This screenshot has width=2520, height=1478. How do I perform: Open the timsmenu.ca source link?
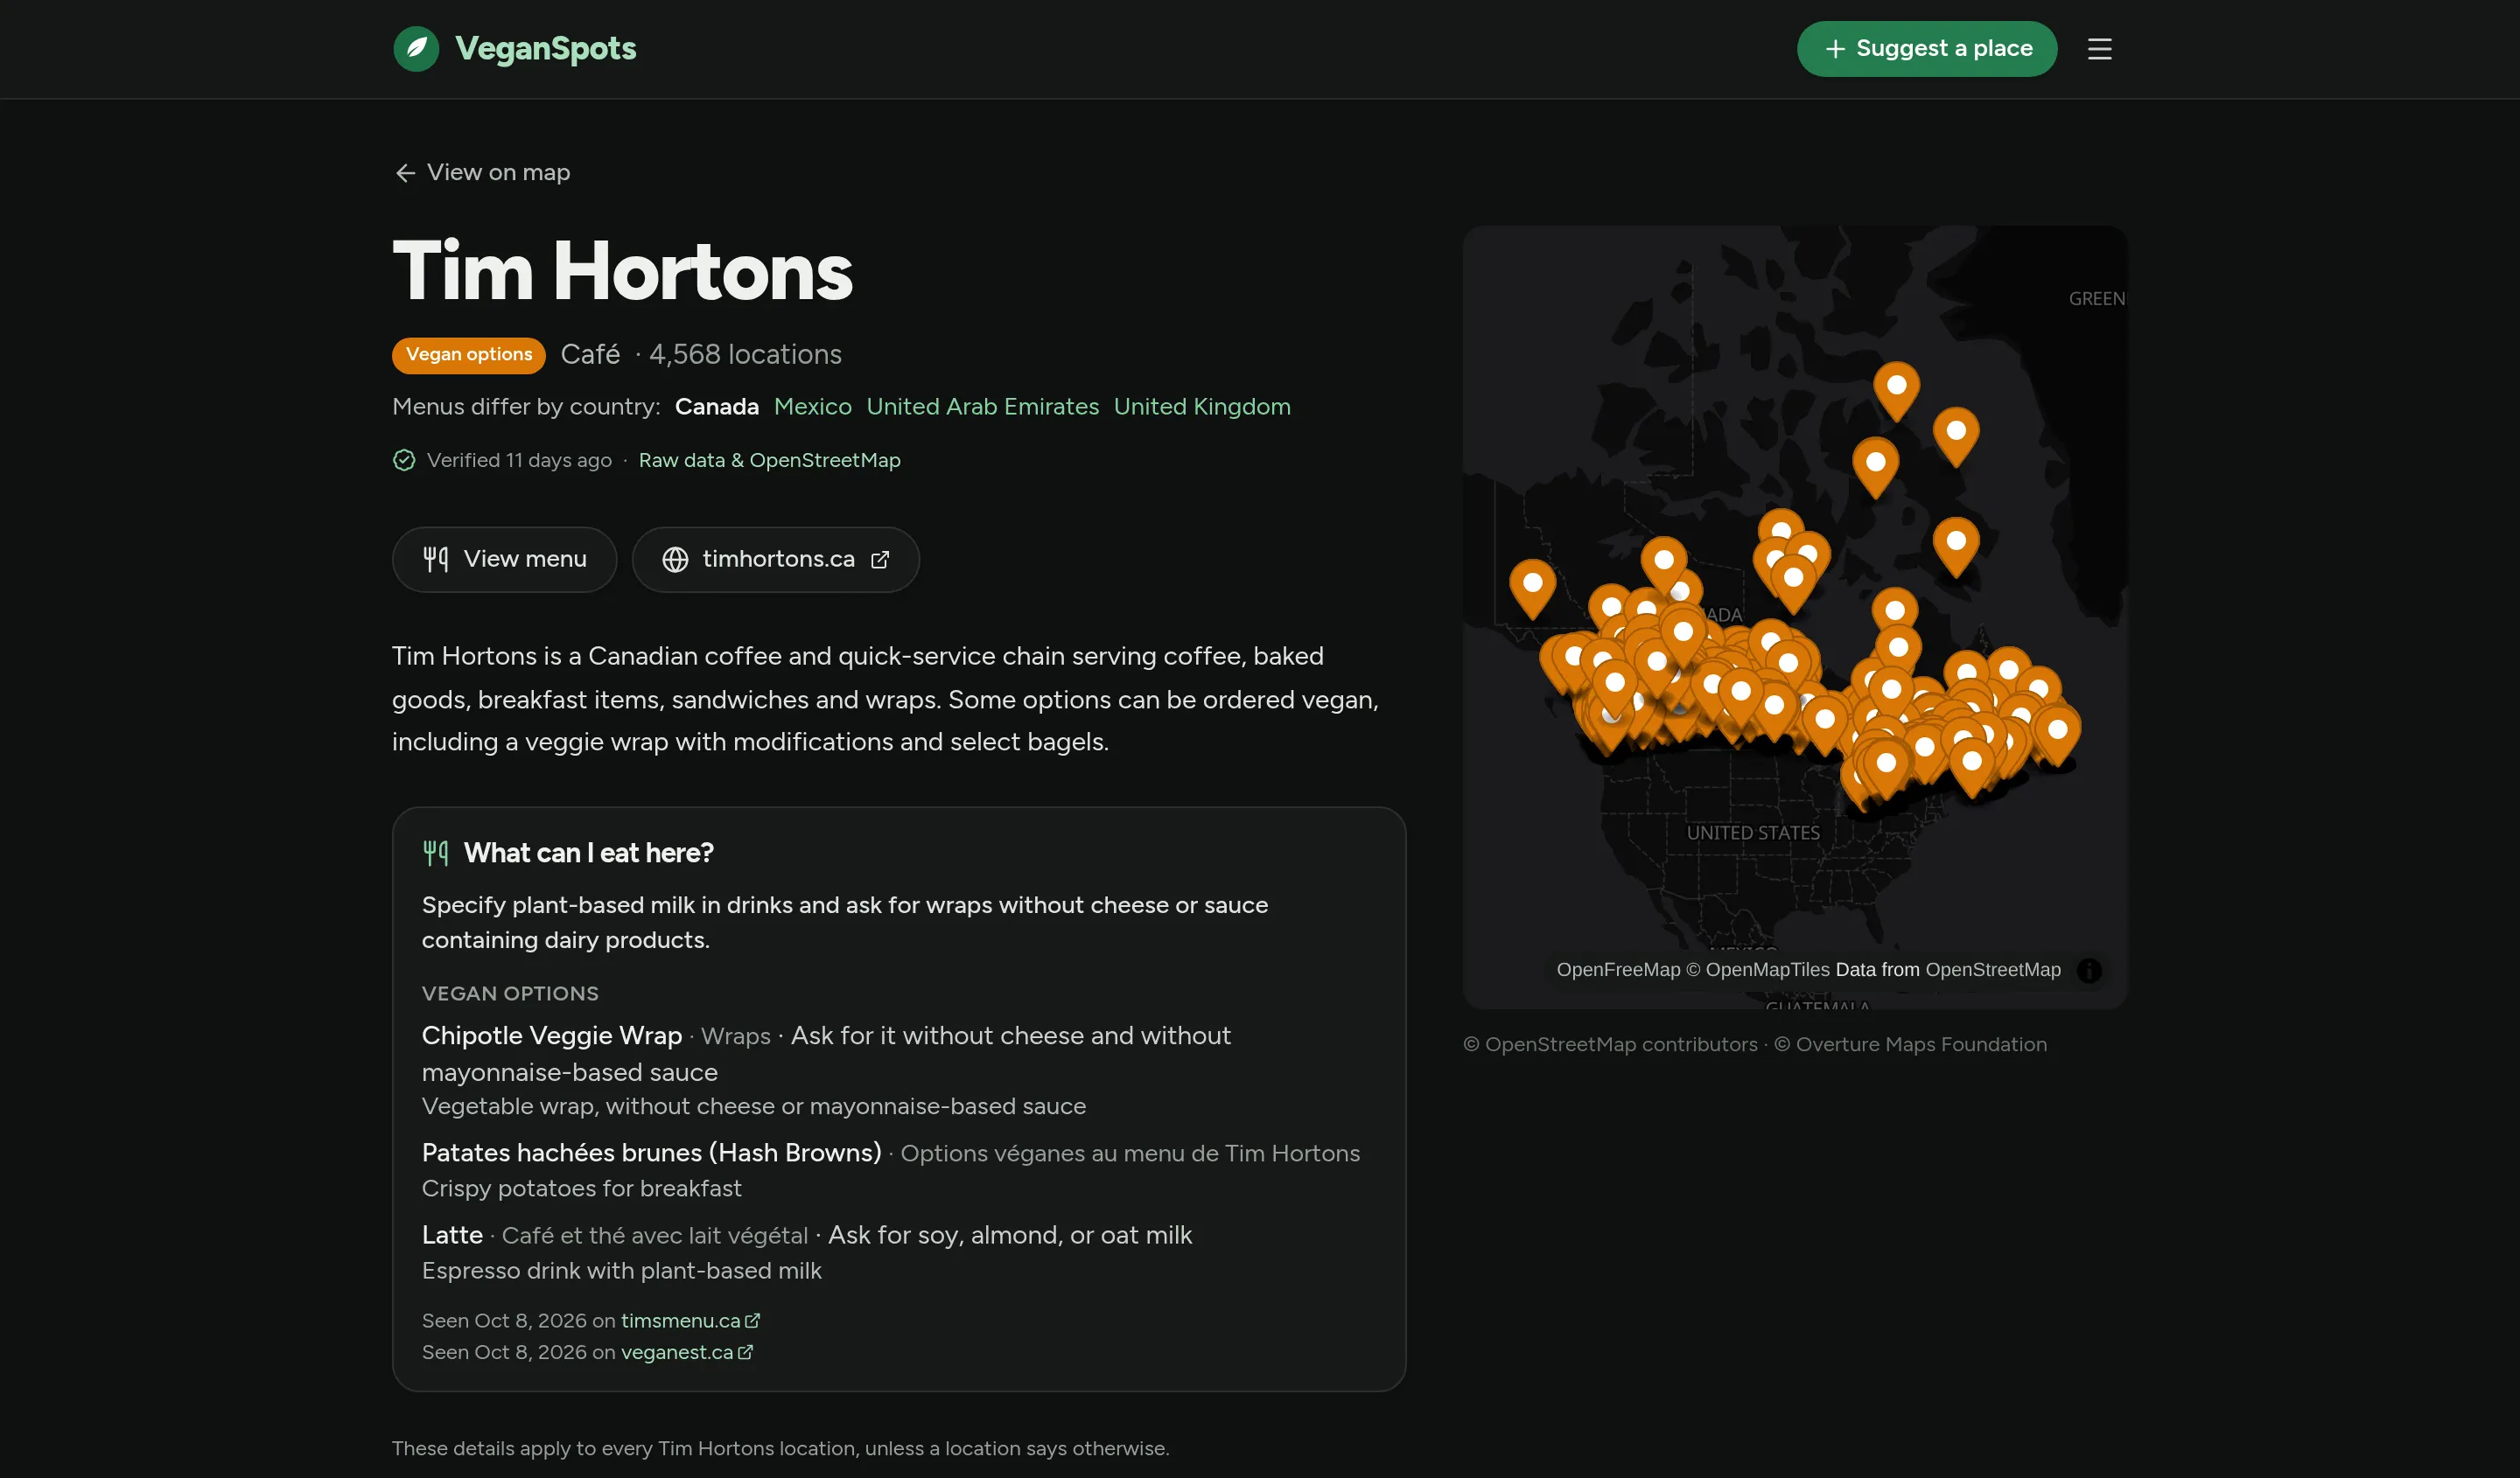[x=690, y=1320]
